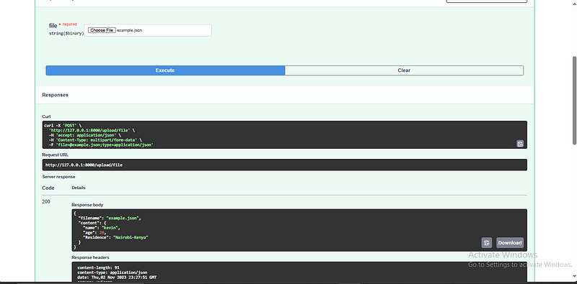Screen dimensions: 577x284
Task: Click the Choose File button
Action: (102, 30)
